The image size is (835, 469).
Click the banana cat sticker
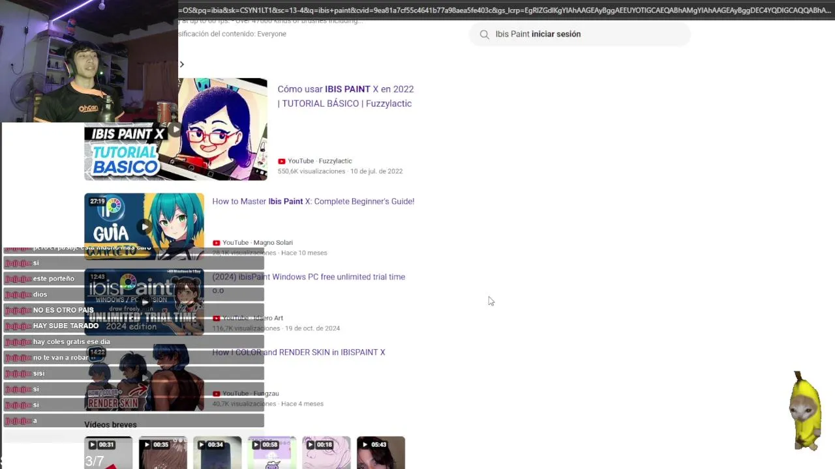[806, 411]
